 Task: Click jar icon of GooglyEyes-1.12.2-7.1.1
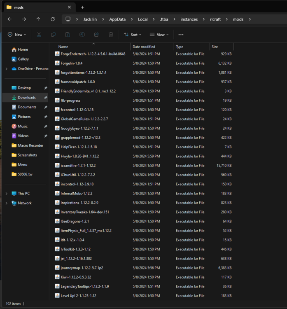pyautogui.click(x=57, y=128)
